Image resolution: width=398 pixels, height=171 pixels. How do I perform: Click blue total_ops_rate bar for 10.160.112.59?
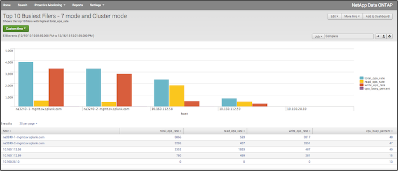pos(229,103)
